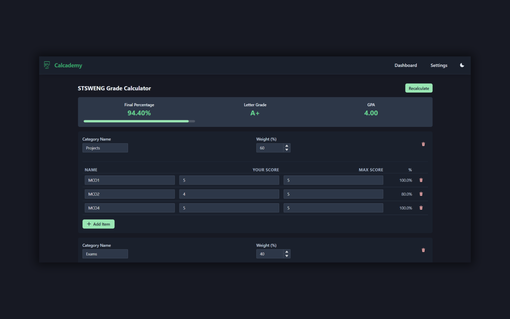Edit the Projects category name field
Screen dimensions: 510x319
(x=105, y=148)
